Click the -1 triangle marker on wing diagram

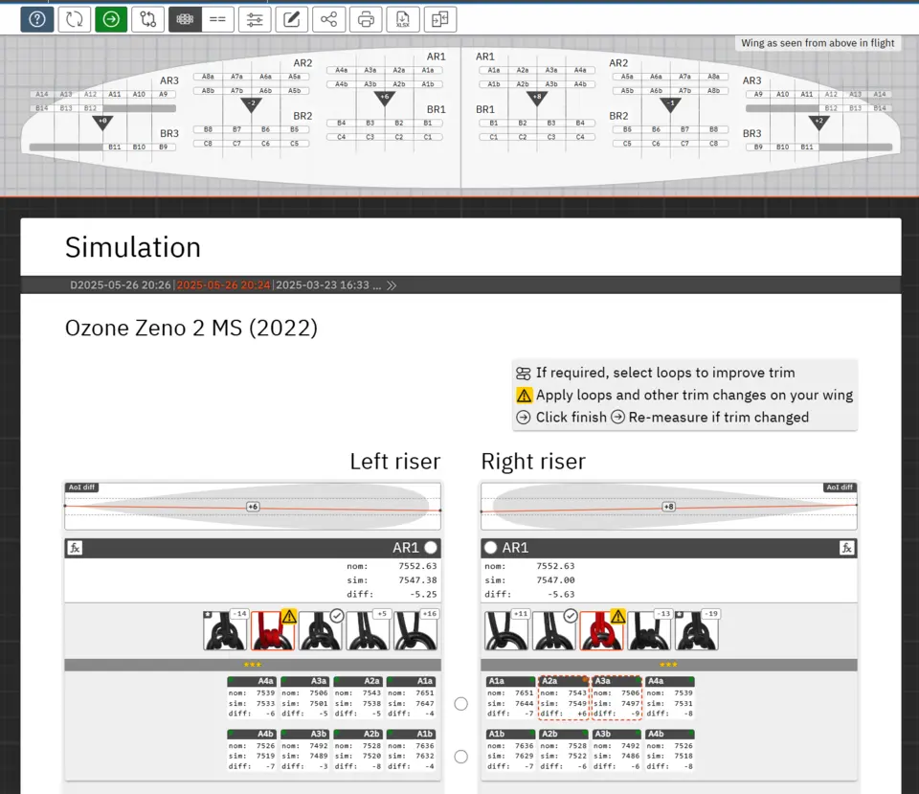(x=670, y=104)
